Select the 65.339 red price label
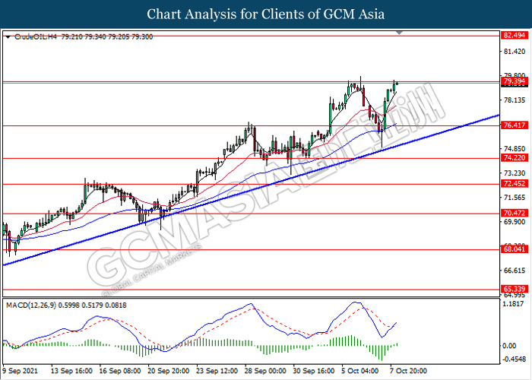Image resolution: width=532 pixels, height=380 pixels. pos(515,289)
